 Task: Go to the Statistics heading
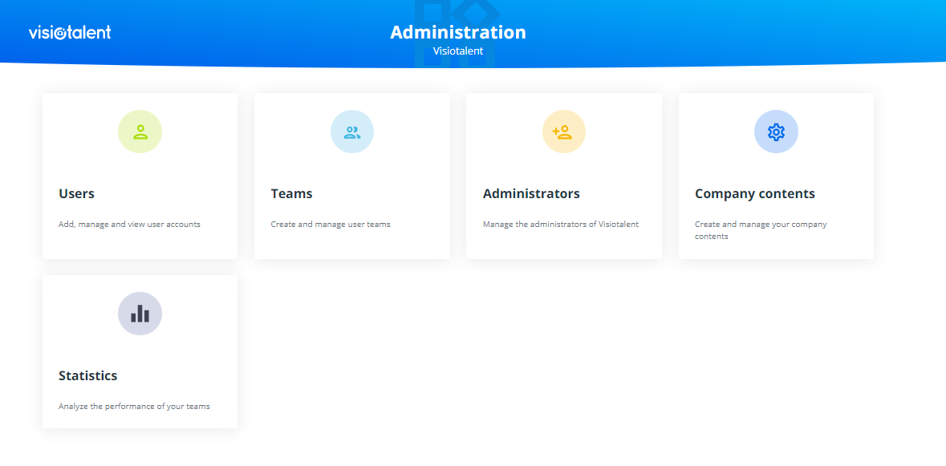point(87,375)
